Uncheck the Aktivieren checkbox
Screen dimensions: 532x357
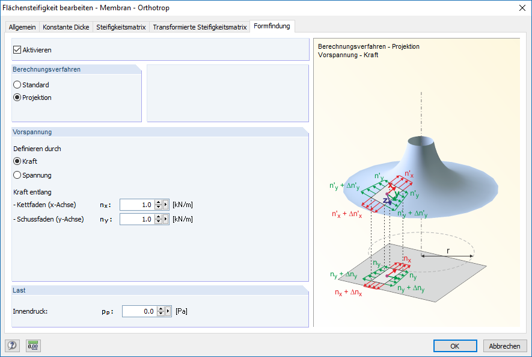click(17, 49)
